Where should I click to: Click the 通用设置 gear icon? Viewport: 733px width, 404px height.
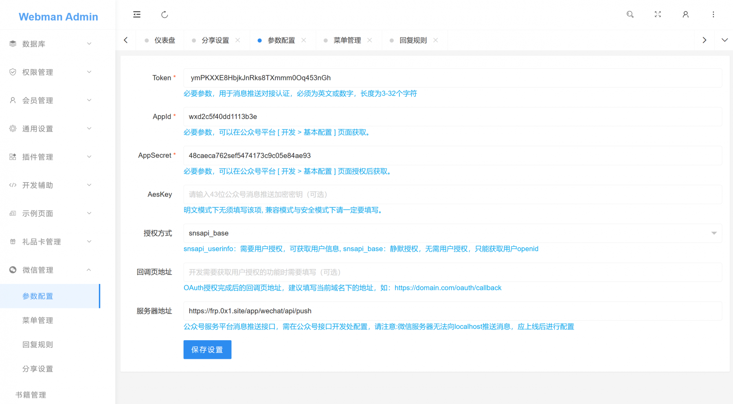point(13,129)
